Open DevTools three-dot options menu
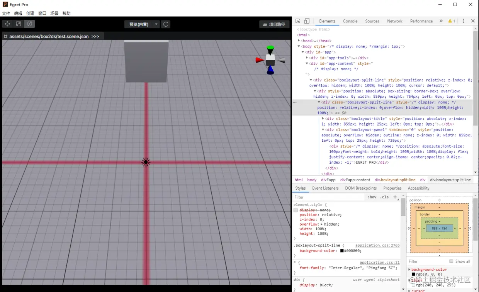The height and width of the screenshot is (292, 479). (464, 21)
